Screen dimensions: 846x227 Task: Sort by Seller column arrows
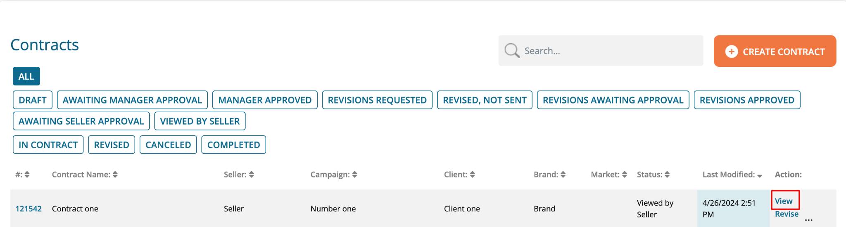252,175
